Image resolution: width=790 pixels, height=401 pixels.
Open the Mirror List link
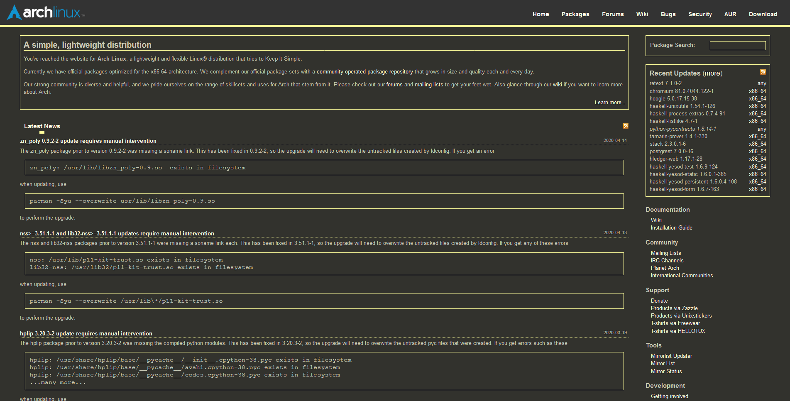click(x=663, y=364)
